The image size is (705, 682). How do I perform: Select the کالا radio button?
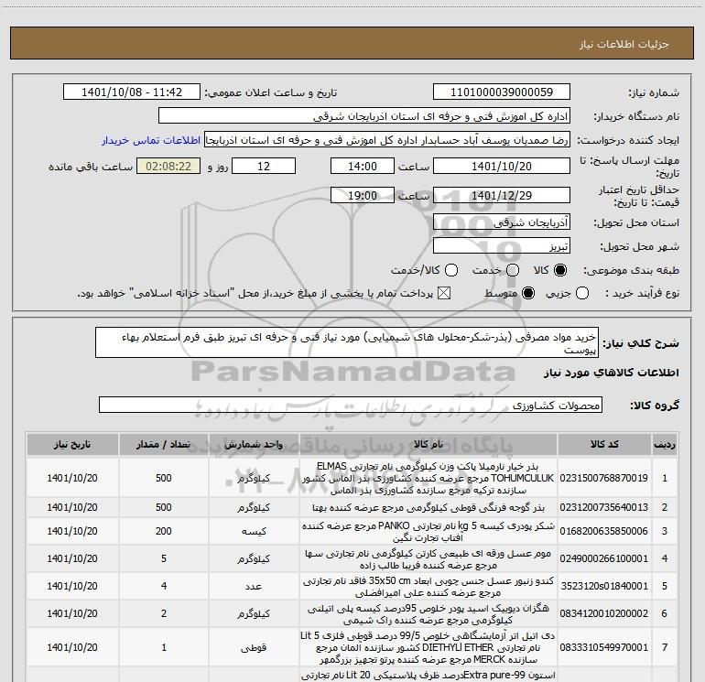click(x=560, y=270)
